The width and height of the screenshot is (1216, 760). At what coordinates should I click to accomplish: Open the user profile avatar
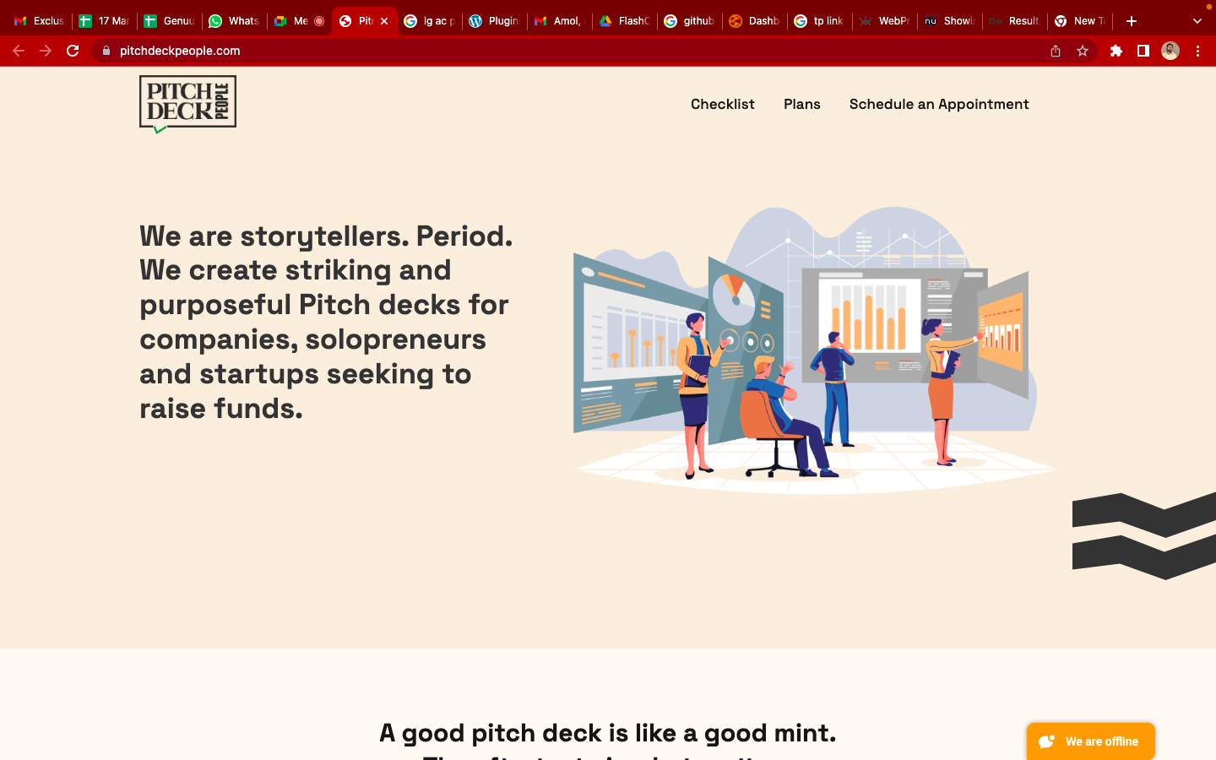coord(1170,51)
